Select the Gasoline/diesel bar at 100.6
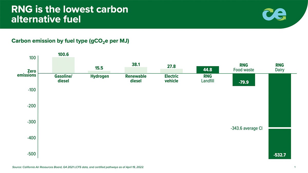The height and width of the screenshot is (173, 308). 63,65
